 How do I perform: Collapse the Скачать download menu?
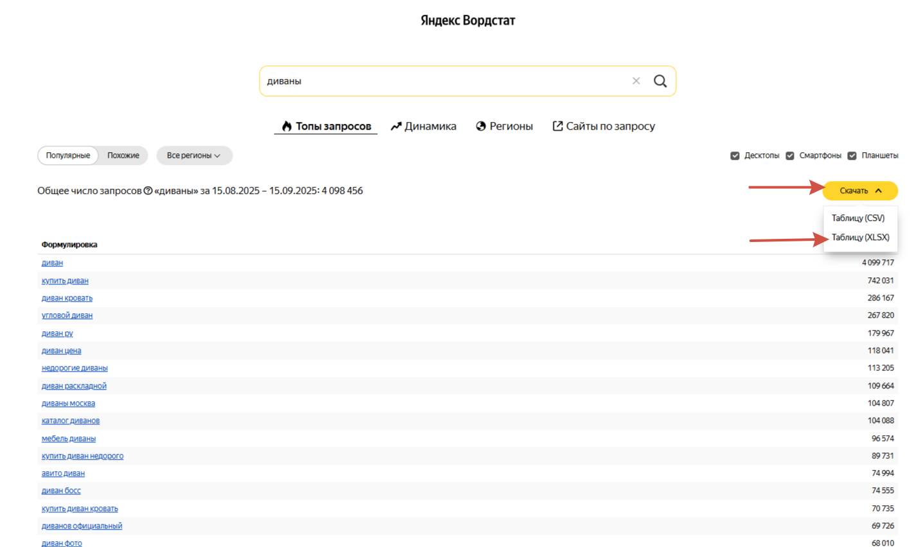(x=860, y=191)
